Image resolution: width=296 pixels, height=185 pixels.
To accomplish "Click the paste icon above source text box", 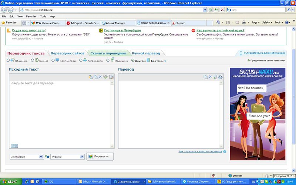I will point(91,77).
